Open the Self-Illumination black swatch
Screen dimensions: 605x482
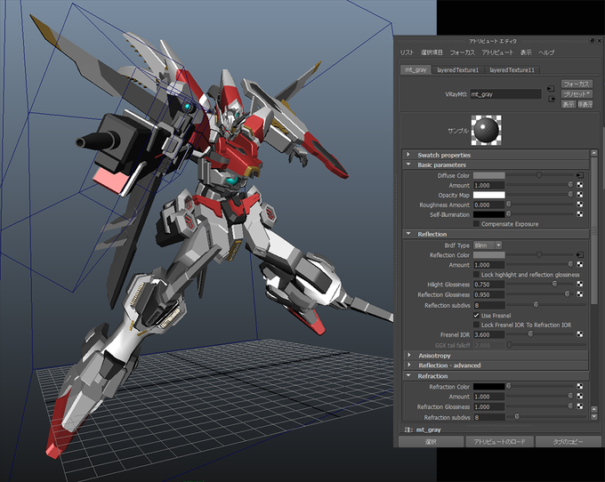point(488,214)
